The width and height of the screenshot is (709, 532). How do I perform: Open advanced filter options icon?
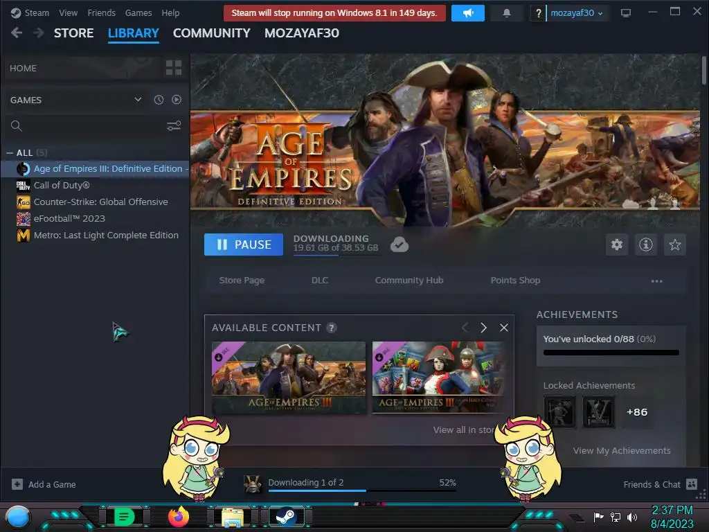pyautogui.click(x=174, y=126)
